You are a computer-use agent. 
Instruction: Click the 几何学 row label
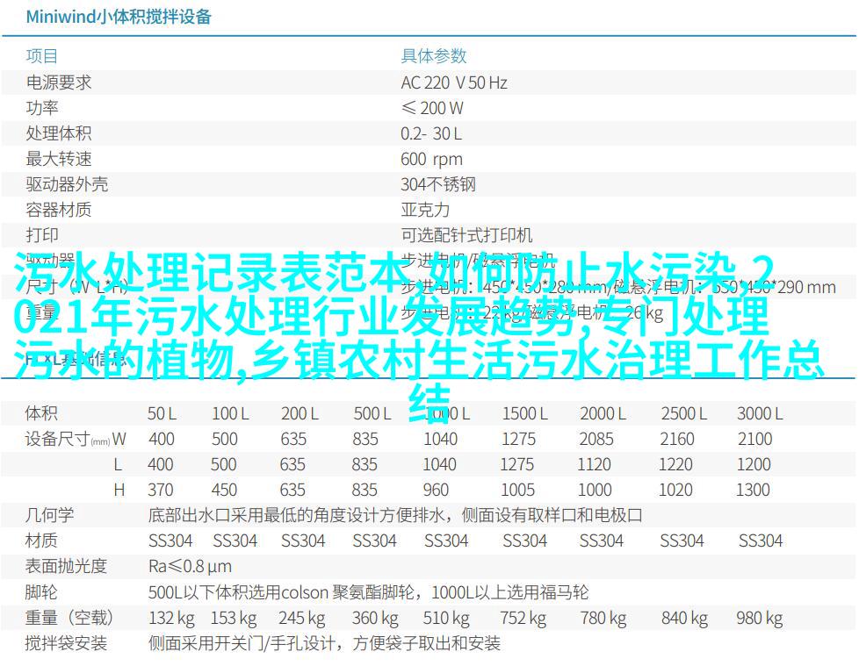[x=49, y=515]
